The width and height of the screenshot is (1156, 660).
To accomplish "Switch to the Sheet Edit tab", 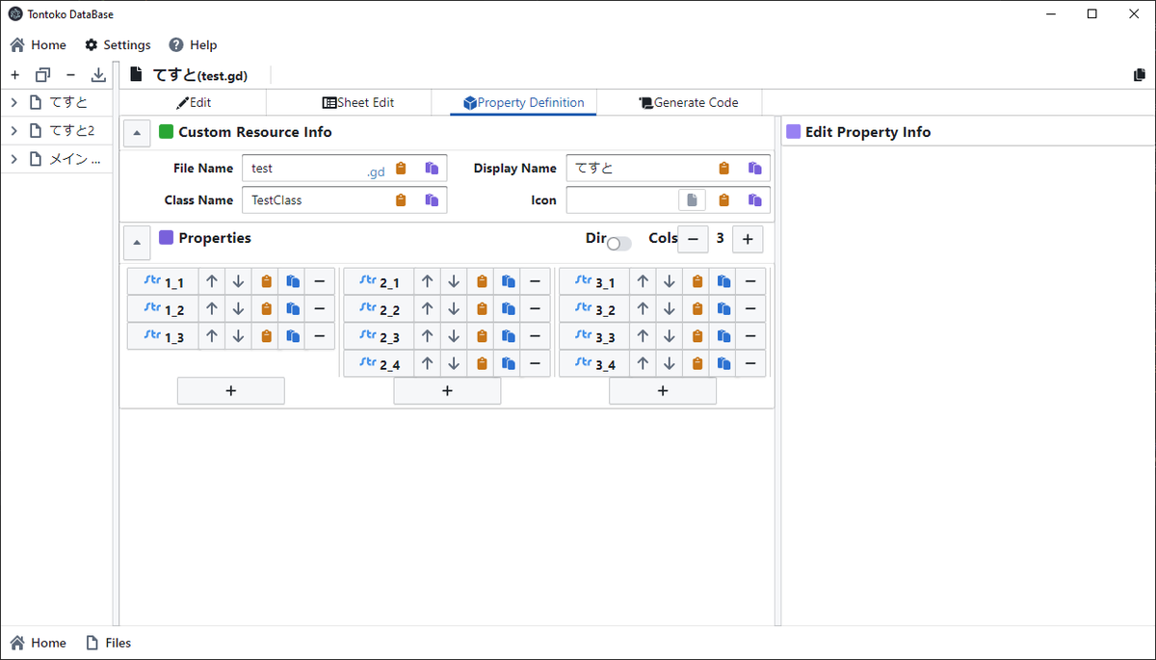I will tap(358, 102).
